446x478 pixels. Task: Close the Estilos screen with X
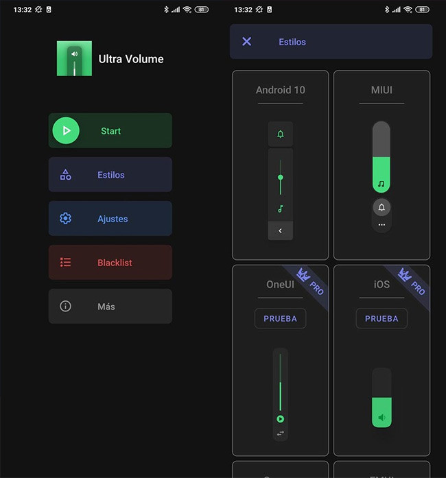(x=247, y=41)
